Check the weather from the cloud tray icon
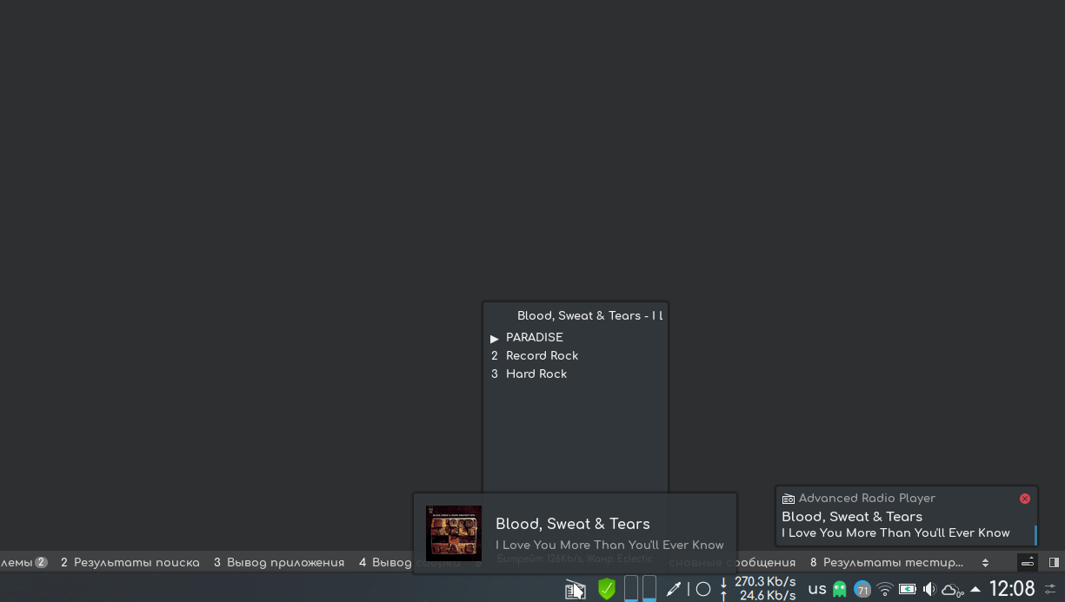Viewport: 1065px width, 602px height. tap(953, 589)
